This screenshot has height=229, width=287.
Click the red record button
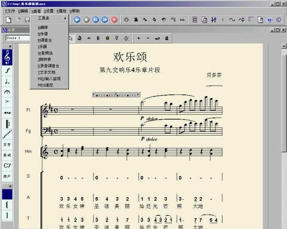[114, 20]
